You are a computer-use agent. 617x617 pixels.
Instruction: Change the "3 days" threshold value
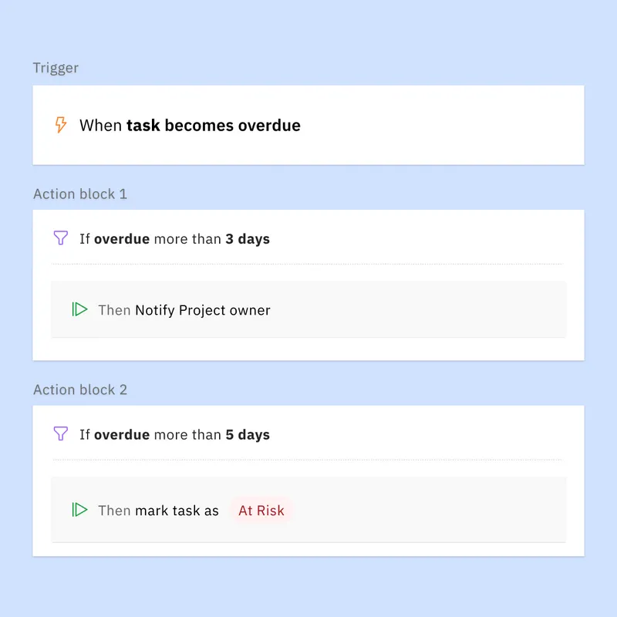click(248, 239)
